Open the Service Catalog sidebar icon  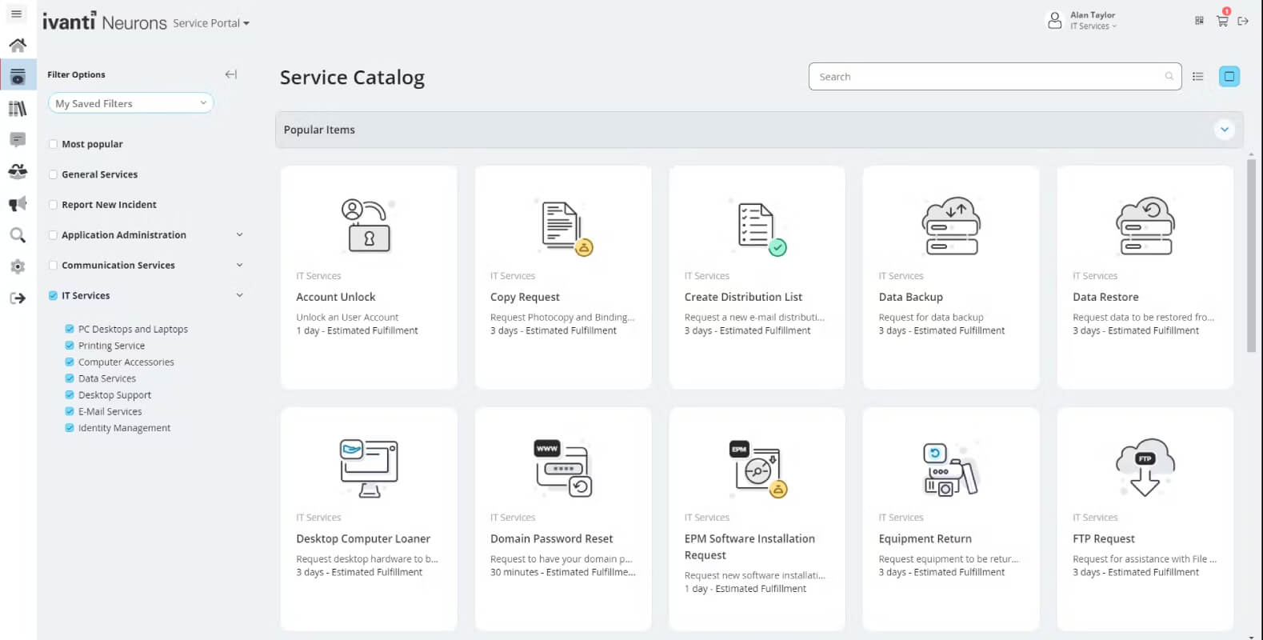click(18, 77)
